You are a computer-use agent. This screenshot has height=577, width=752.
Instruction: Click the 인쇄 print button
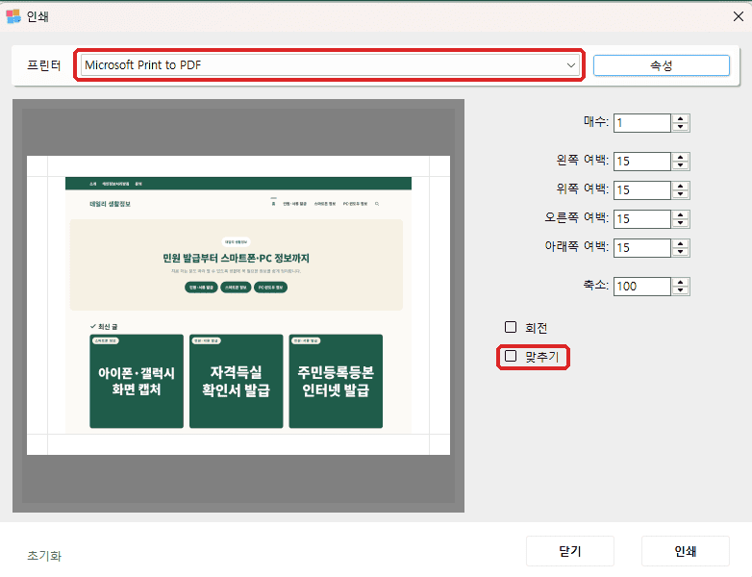tap(686, 551)
